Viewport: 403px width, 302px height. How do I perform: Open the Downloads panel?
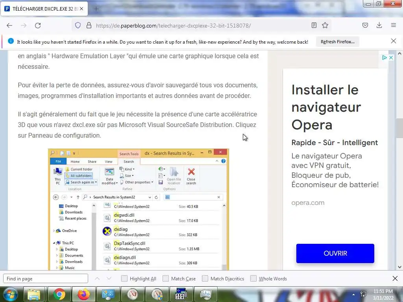[379, 25]
